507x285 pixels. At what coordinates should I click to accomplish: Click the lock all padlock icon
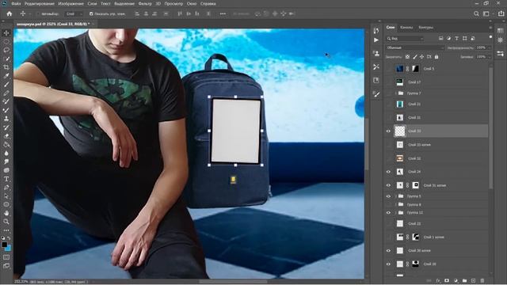[x=436, y=57]
